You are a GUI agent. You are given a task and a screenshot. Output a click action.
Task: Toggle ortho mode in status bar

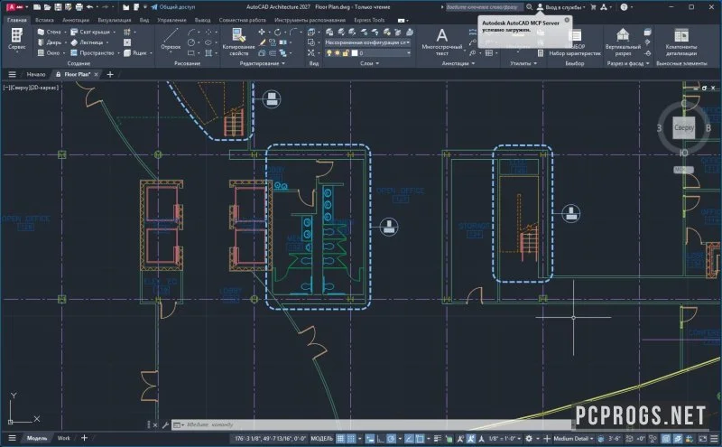[380, 438]
